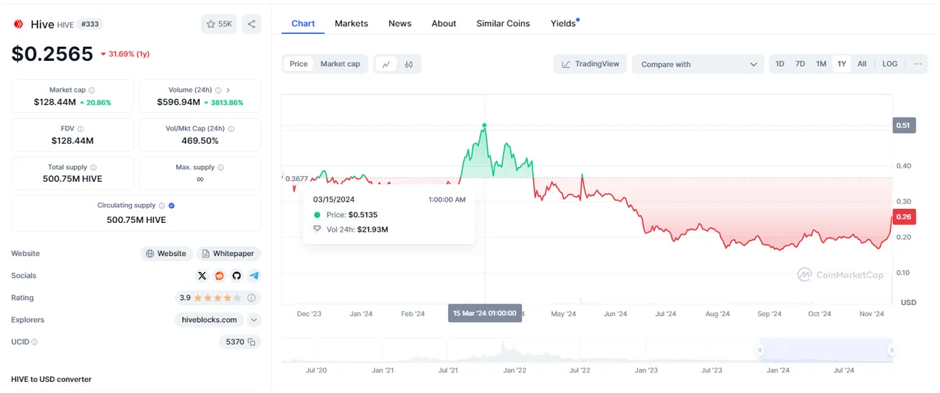The width and height of the screenshot is (940, 393).
Task: Open the Compare with dropdown
Action: [698, 64]
